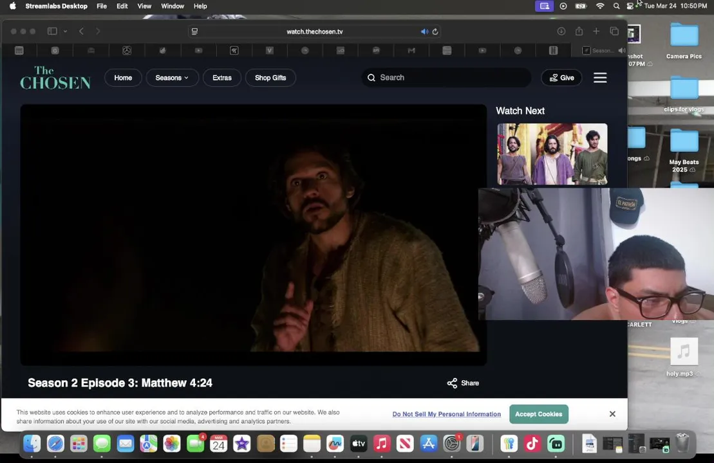Open Streamlabs Desktop in the Dock

pyautogui.click(x=556, y=444)
